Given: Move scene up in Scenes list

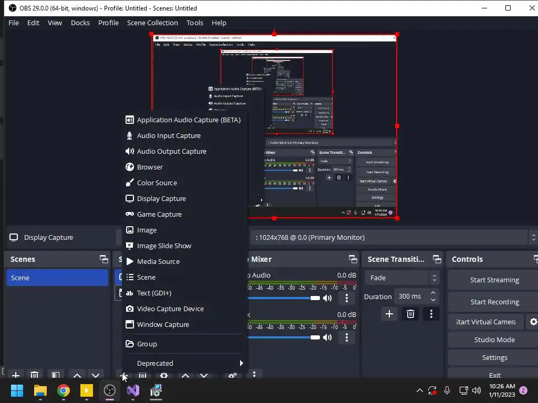Looking at the screenshot, I should point(77,375).
